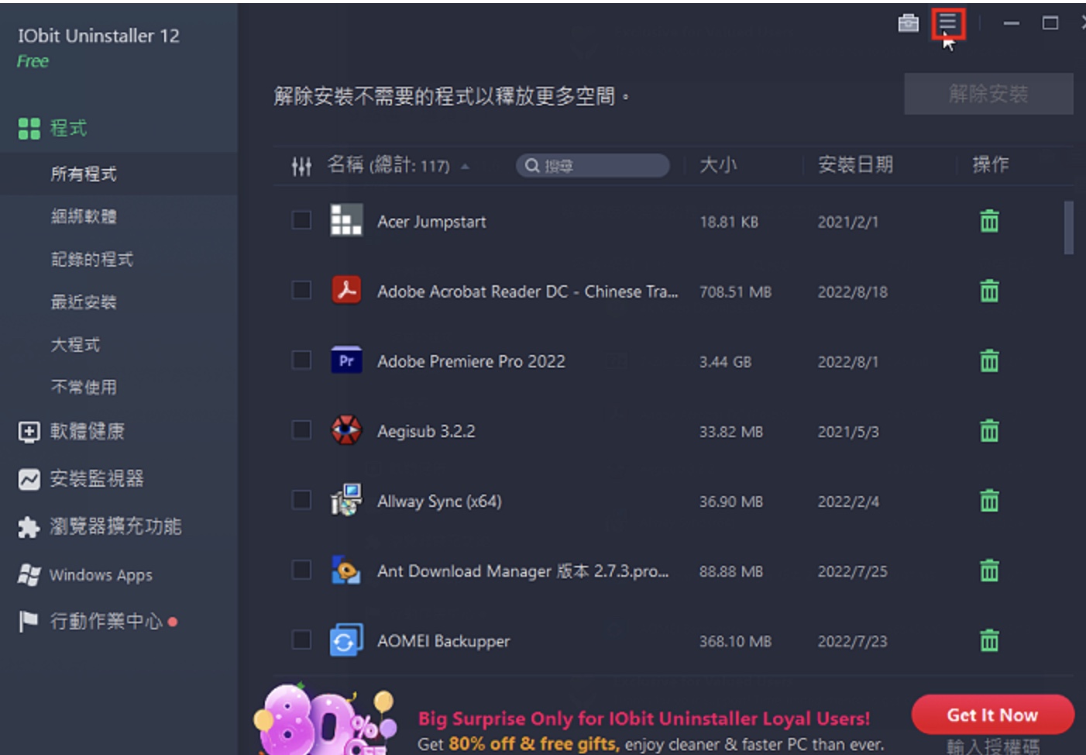
Task: Open the toolbox briefcase icon
Action: pyautogui.click(x=908, y=23)
